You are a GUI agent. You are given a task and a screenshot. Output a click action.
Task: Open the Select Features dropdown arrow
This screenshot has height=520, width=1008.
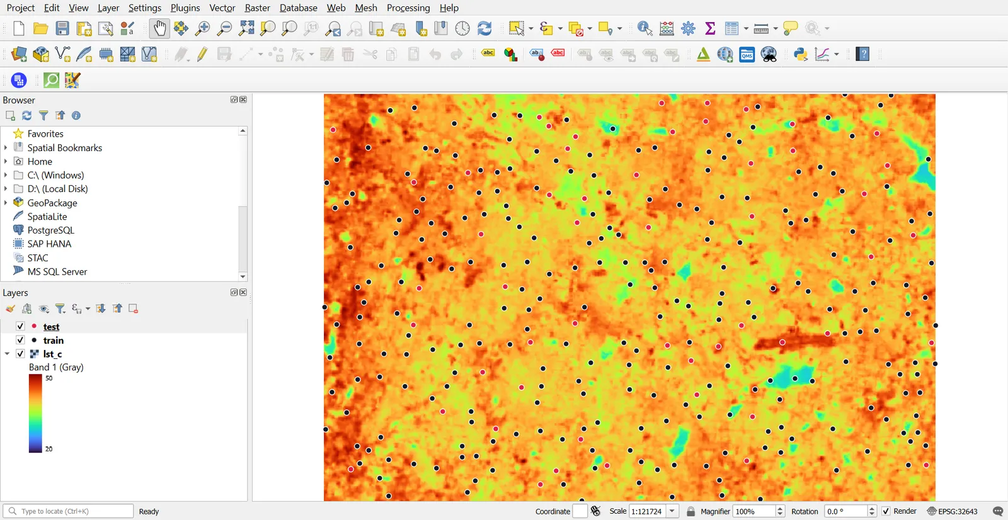click(531, 28)
